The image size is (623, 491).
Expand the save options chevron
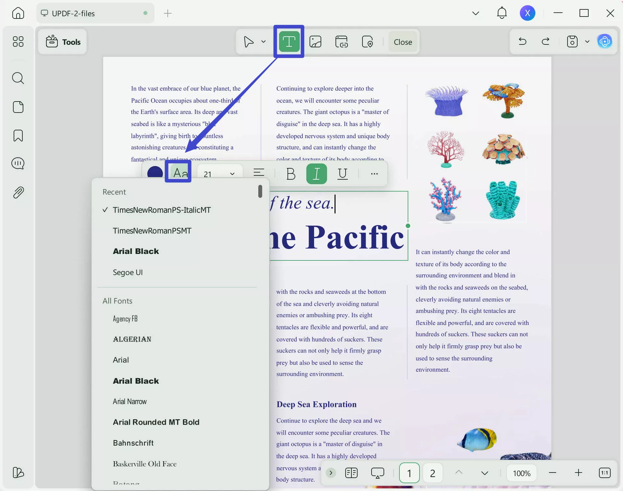click(x=587, y=42)
